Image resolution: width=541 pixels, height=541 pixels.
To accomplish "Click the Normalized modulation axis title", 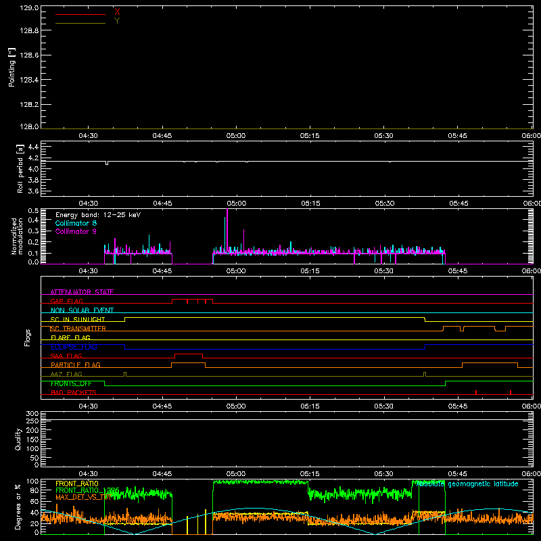I will coord(16,236).
